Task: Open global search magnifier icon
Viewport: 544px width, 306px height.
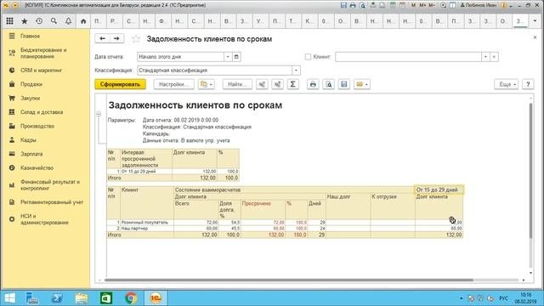Action: (54, 21)
